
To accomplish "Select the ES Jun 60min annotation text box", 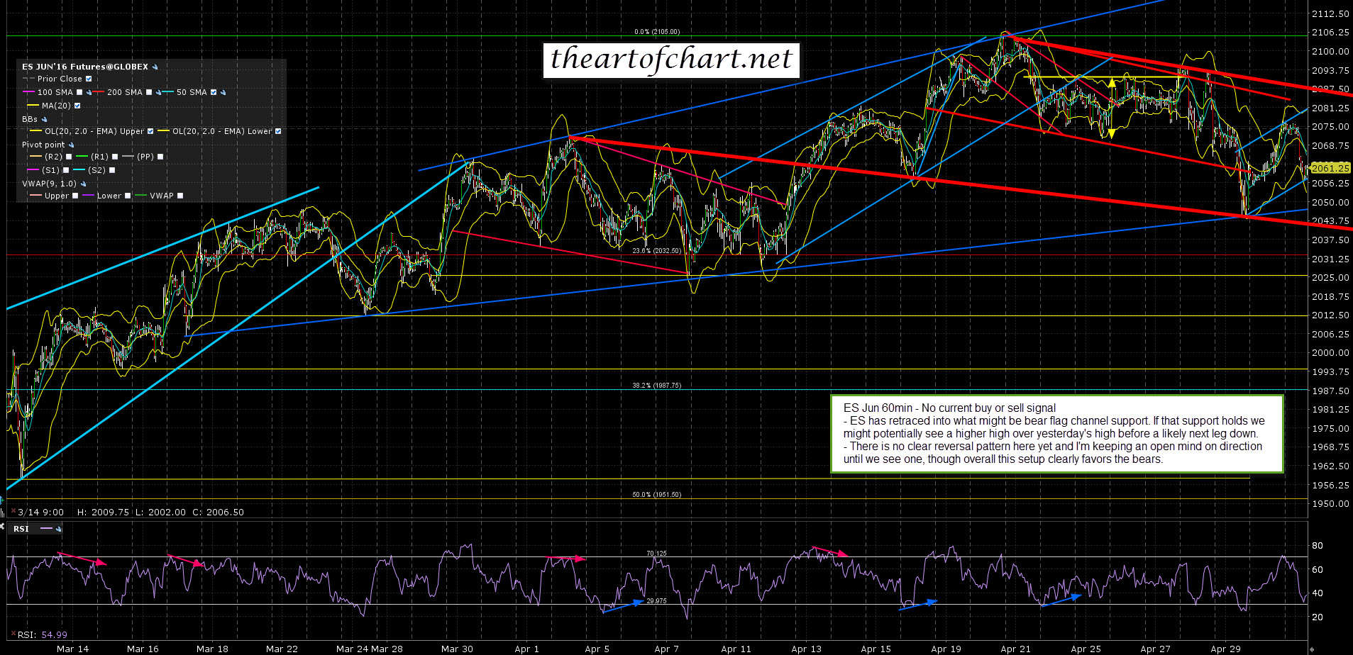I will tap(1056, 434).
